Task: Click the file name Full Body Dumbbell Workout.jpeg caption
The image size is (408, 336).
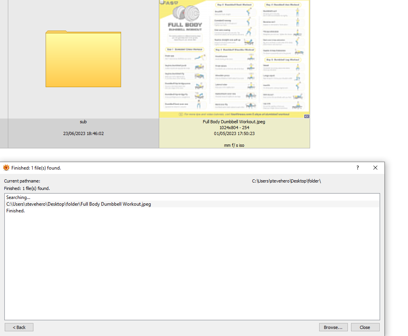Action: pos(234,122)
